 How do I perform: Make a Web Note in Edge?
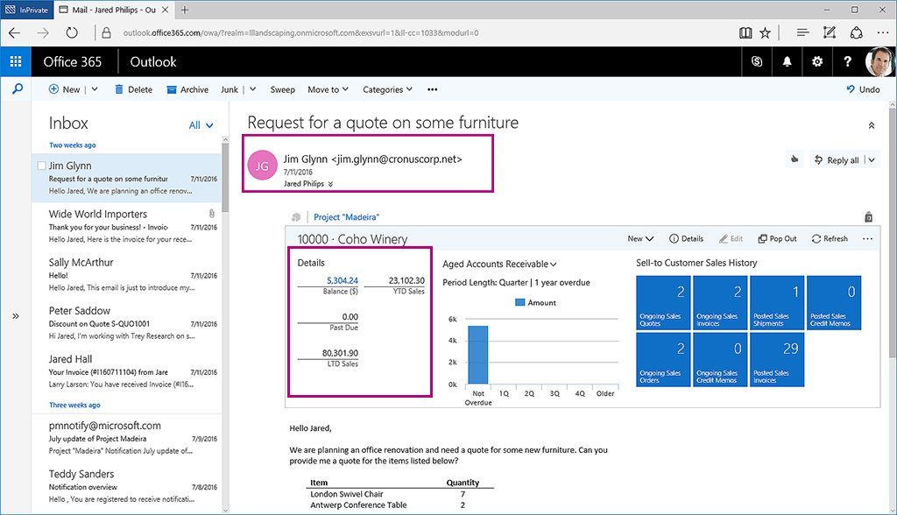[829, 32]
